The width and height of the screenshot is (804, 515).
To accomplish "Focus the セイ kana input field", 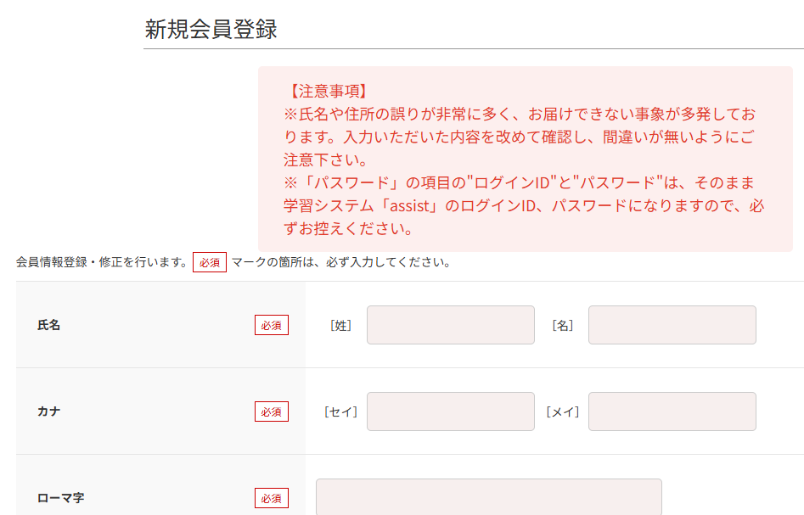I will (451, 411).
